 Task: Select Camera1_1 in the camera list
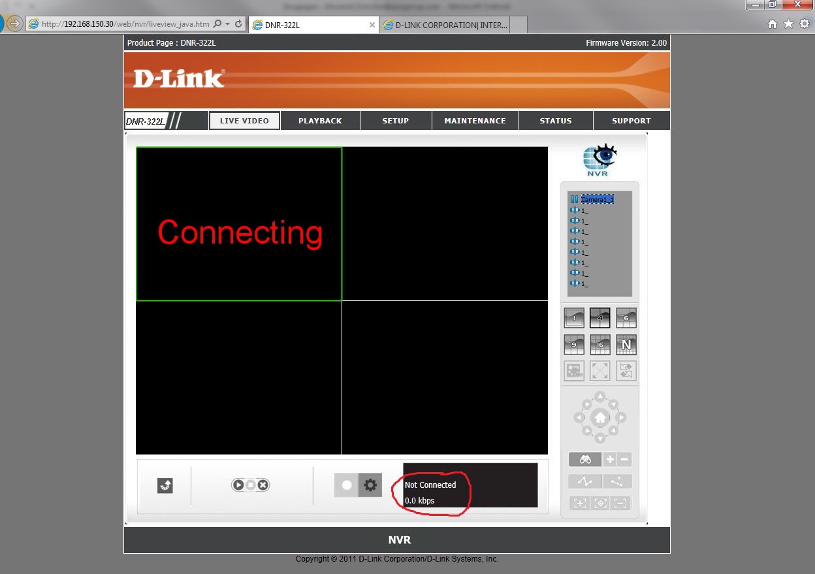pos(597,200)
